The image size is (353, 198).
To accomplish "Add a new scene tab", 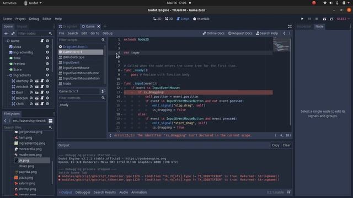I will click(105, 26).
